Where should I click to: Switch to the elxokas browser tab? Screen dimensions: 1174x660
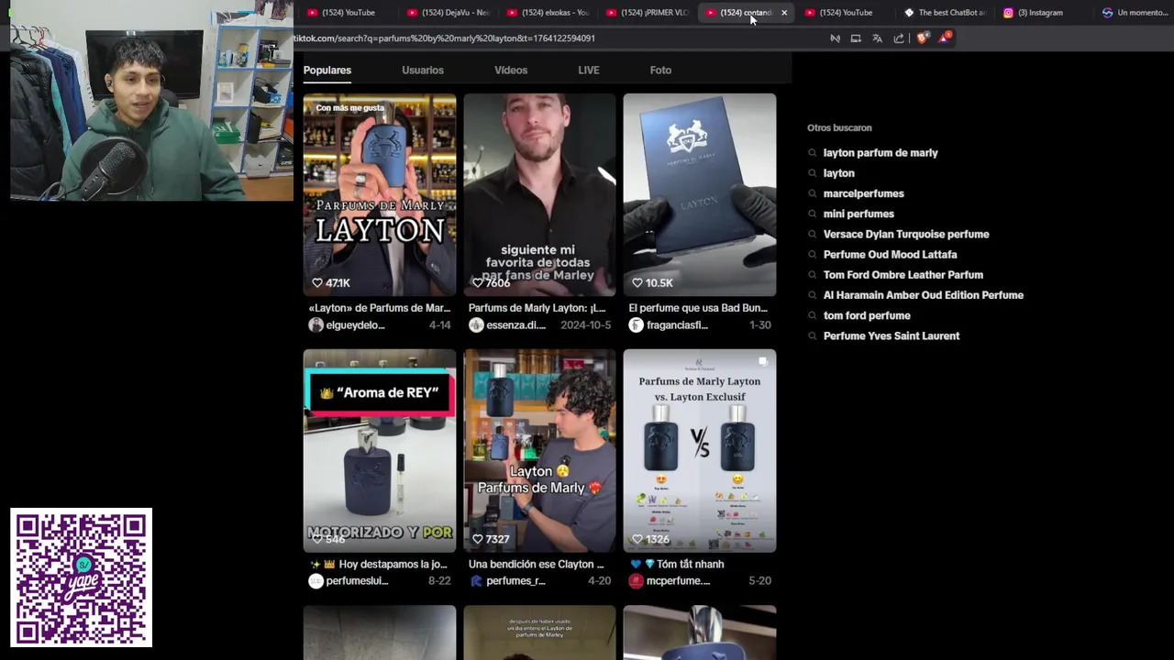point(548,13)
